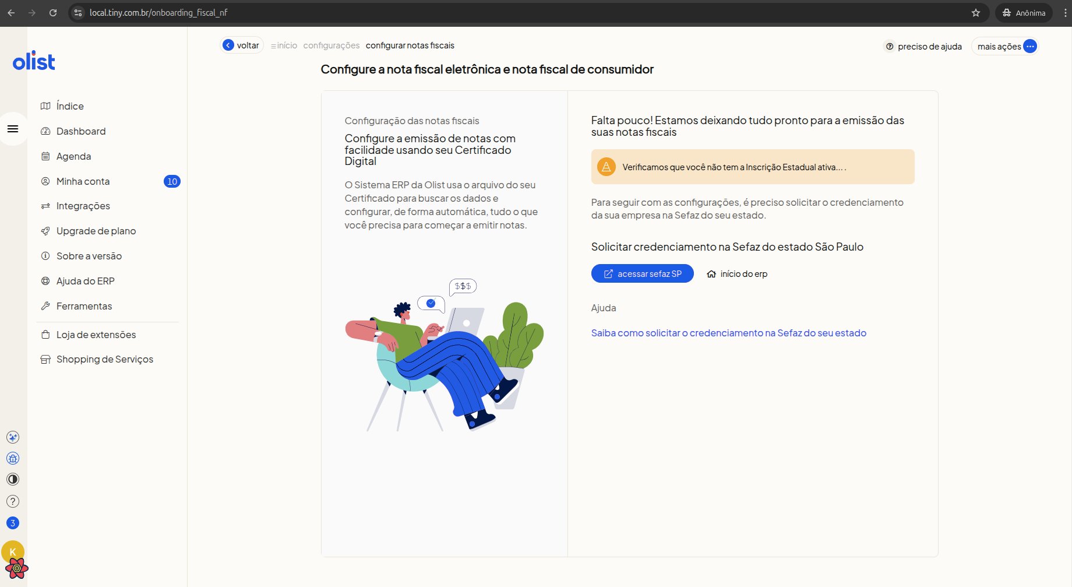
Task: Click the Sobre a versão info icon
Action: click(x=45, y=256)
